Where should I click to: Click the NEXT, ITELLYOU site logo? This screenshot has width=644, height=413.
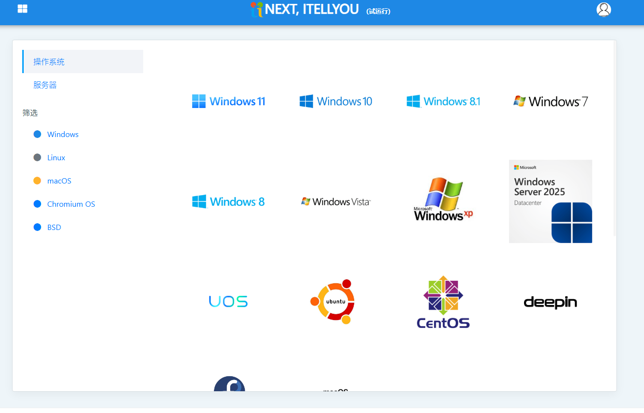click(x=305, y=9)
